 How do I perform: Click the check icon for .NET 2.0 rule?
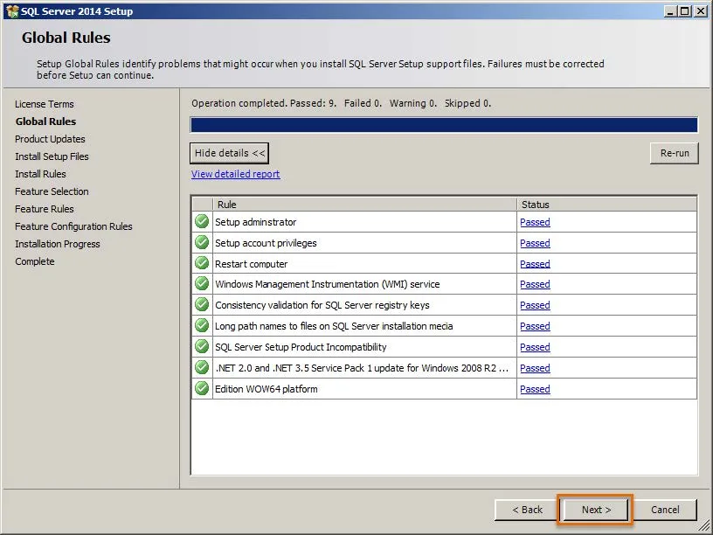(202, 367)
